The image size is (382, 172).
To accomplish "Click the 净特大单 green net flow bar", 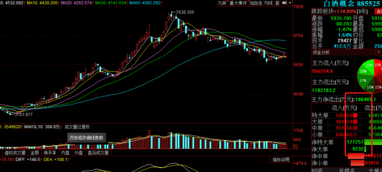I will 373,142.
